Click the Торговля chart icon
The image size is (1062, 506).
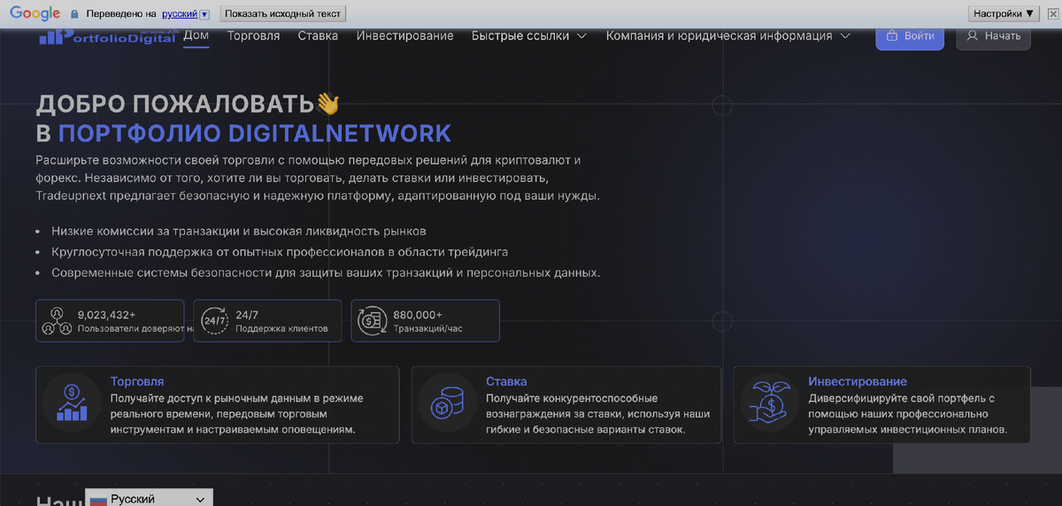(x=72, y=402)
